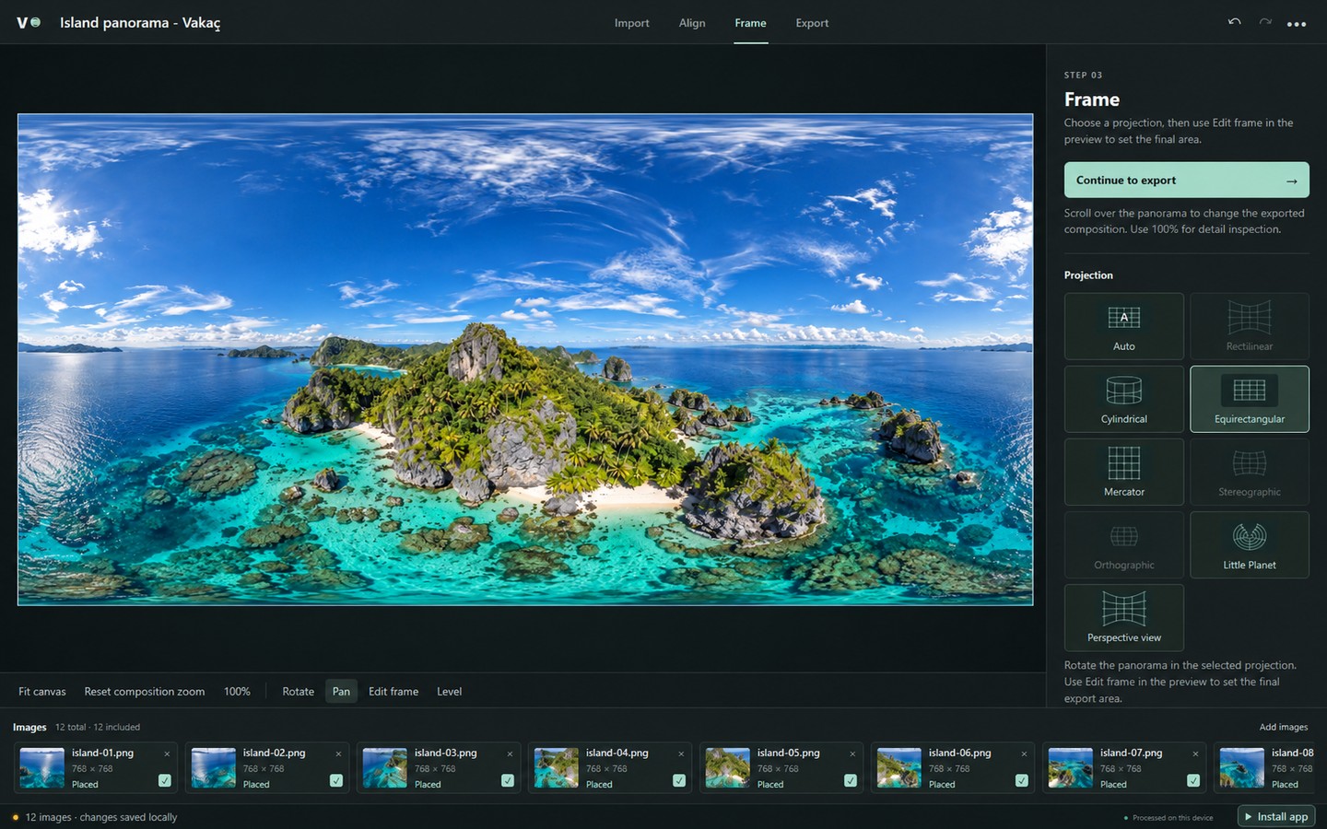This screenshot has height=829, width=1327.
Task: Select the Orthographic projection
Action: (1123, 544)
